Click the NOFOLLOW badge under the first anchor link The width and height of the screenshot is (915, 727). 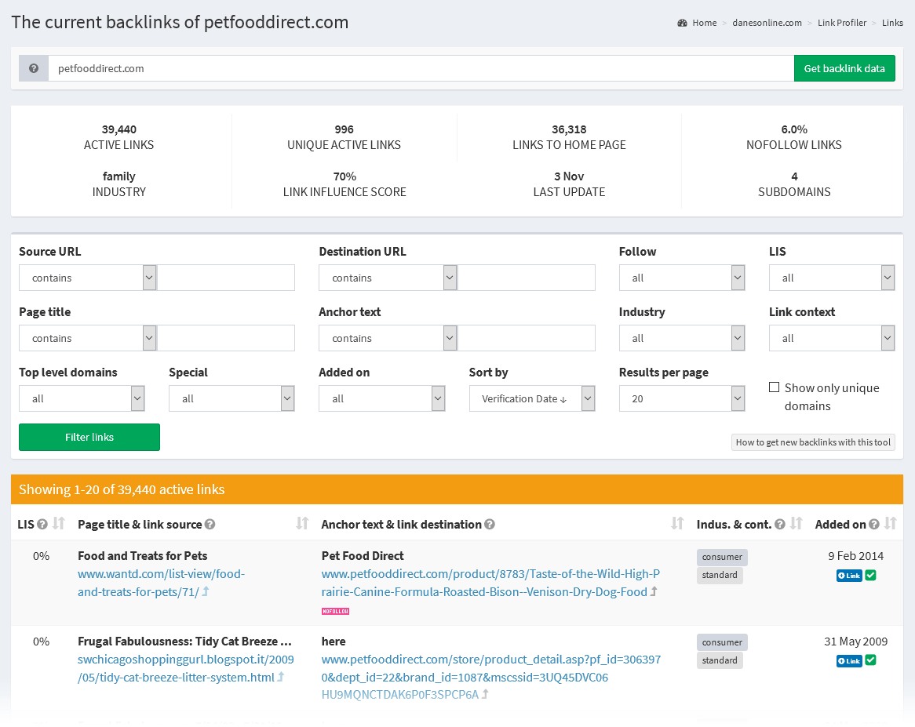click(335, 609)
